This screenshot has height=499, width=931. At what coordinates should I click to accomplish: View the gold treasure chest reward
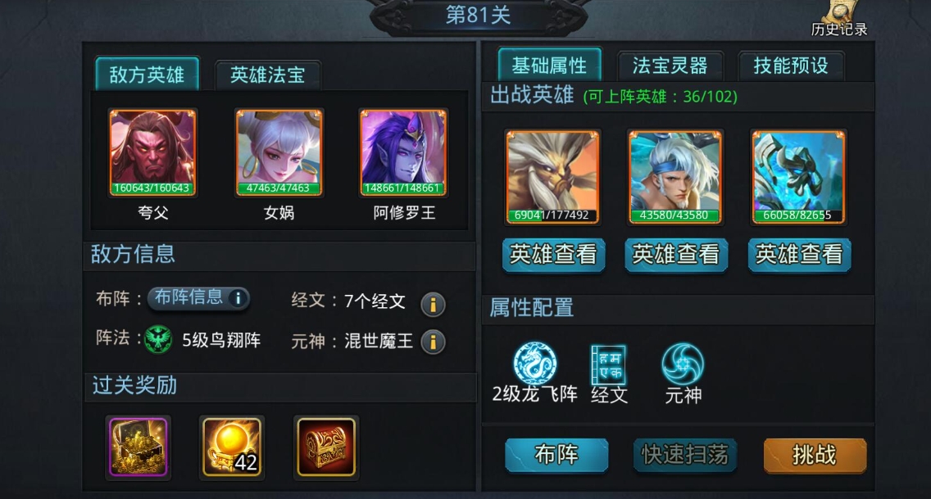click(x=138, y=447)
